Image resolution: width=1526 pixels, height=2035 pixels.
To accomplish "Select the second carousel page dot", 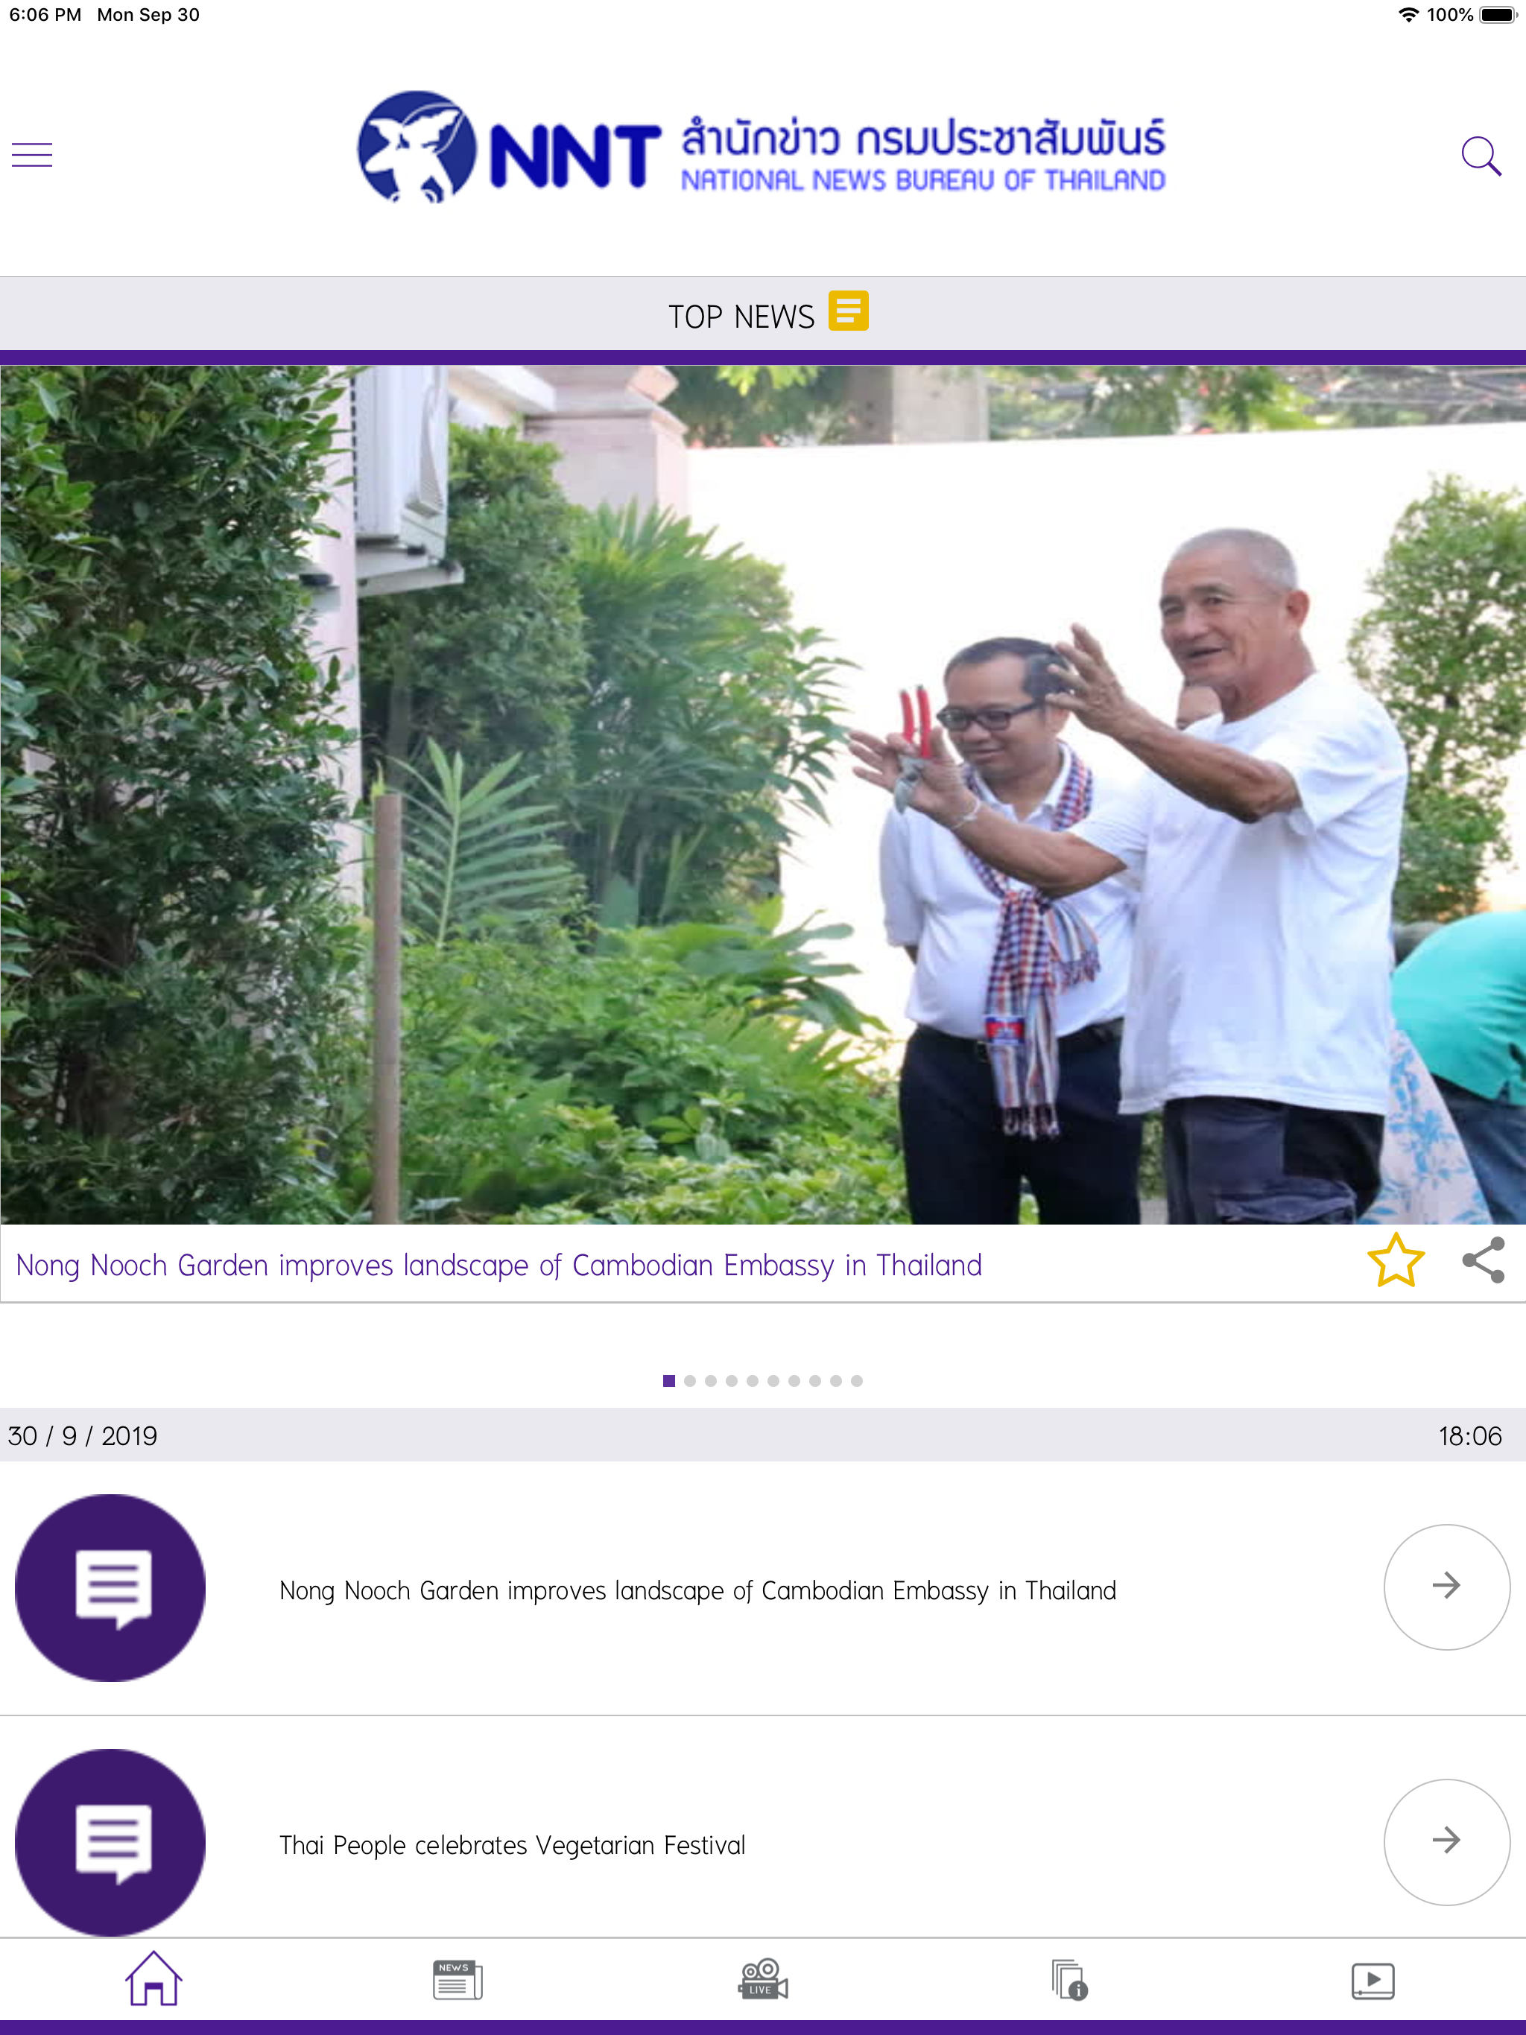I will point(690,1381).
